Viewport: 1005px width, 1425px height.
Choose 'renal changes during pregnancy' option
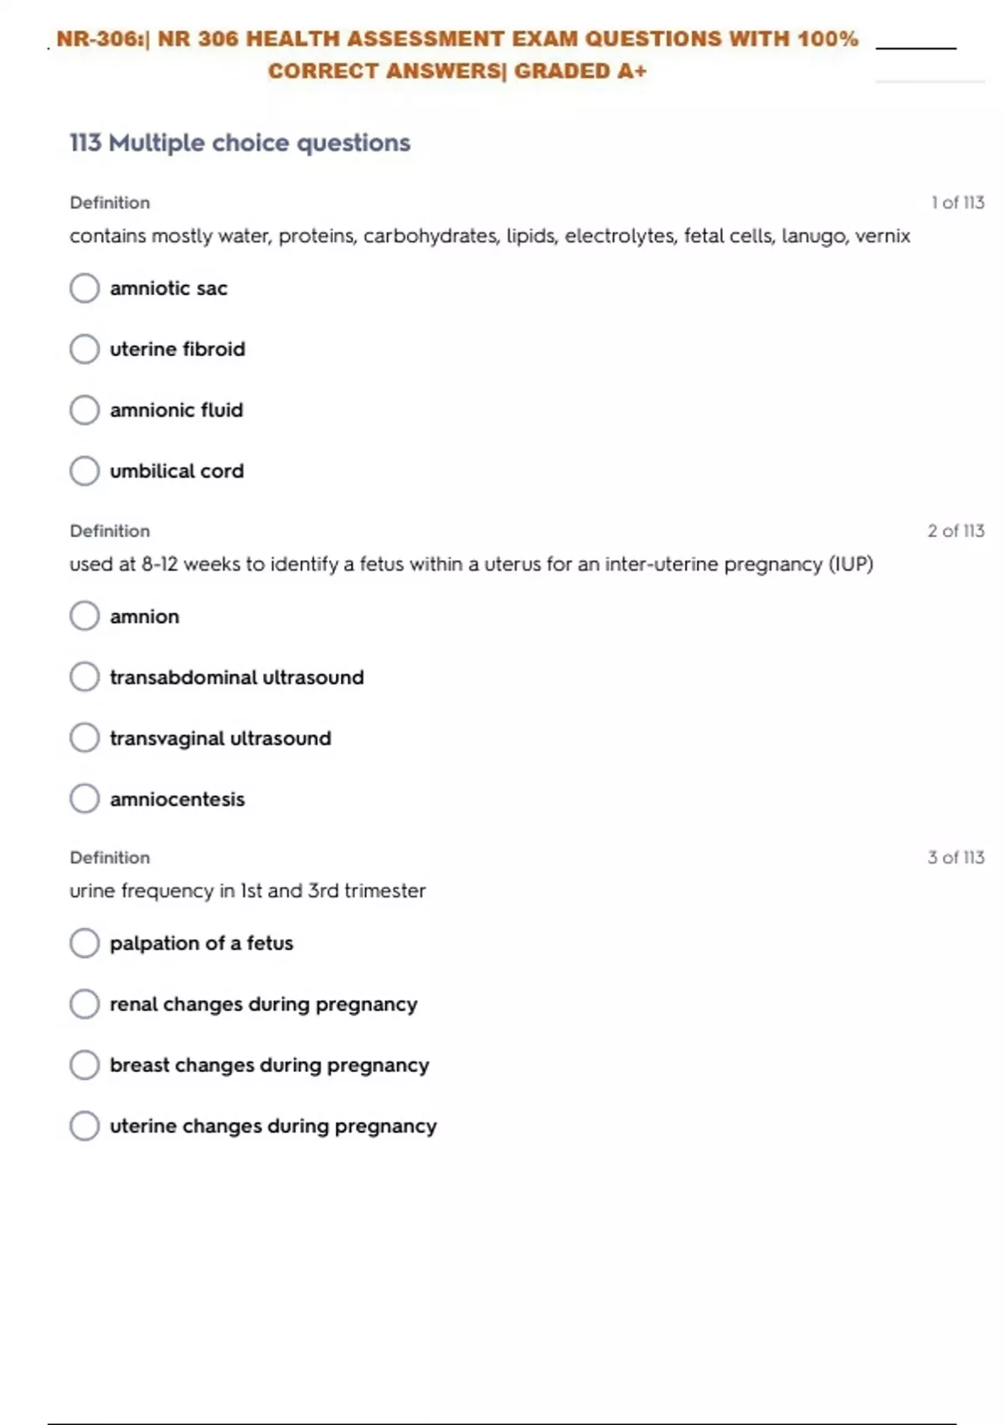[85, 1004]
